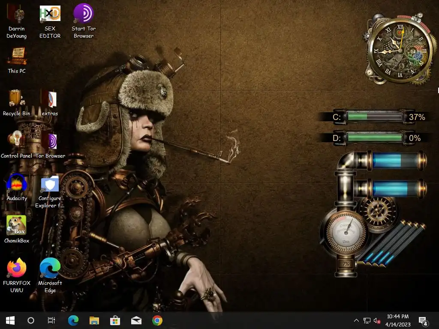Open File Explorer from the taskbar
This screenshot has height=329, width=439.
point(94,320)
